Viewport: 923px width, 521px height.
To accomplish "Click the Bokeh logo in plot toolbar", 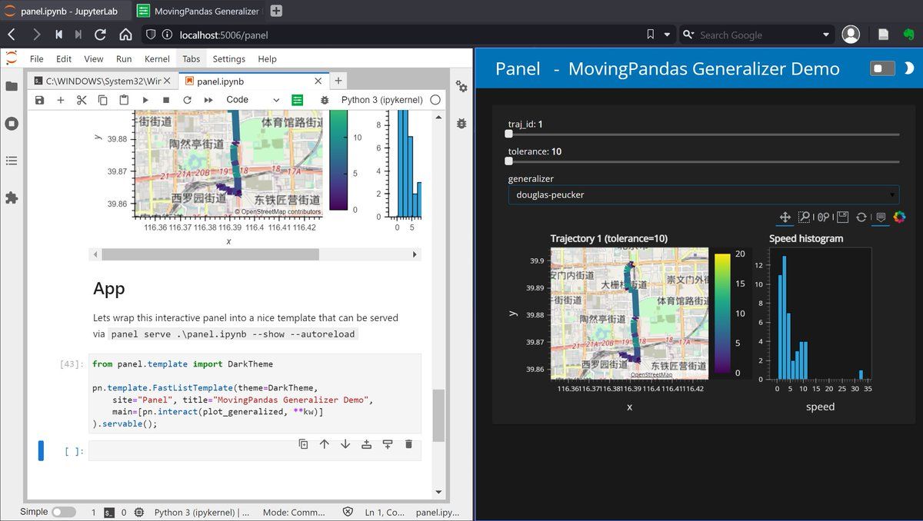I will (x=899, y=217).
